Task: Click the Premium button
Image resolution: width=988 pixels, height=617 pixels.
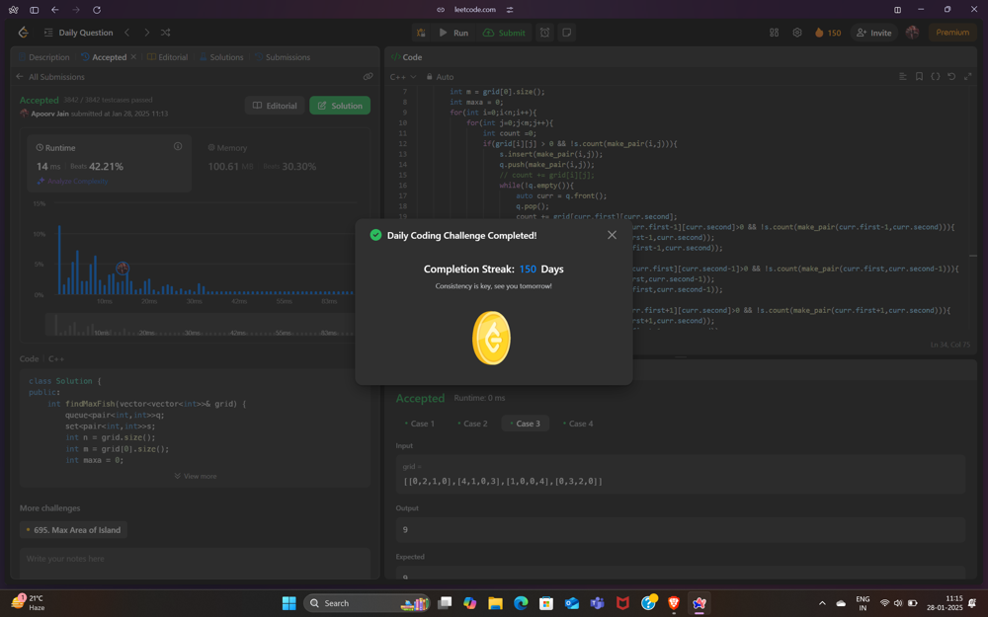Action: [x=952, y=33]
